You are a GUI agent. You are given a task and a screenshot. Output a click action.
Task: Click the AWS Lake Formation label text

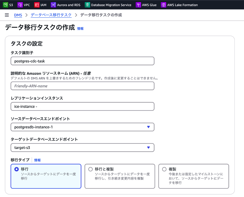coord(182,5)
